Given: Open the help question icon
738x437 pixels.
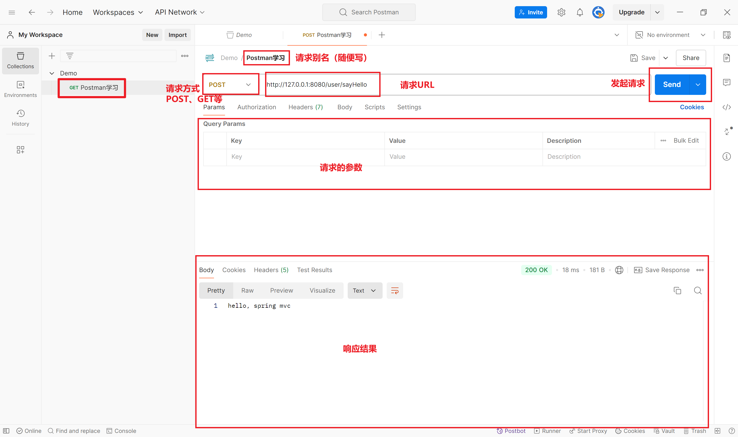Looking at the screenshot, I should tap(732, 431).
